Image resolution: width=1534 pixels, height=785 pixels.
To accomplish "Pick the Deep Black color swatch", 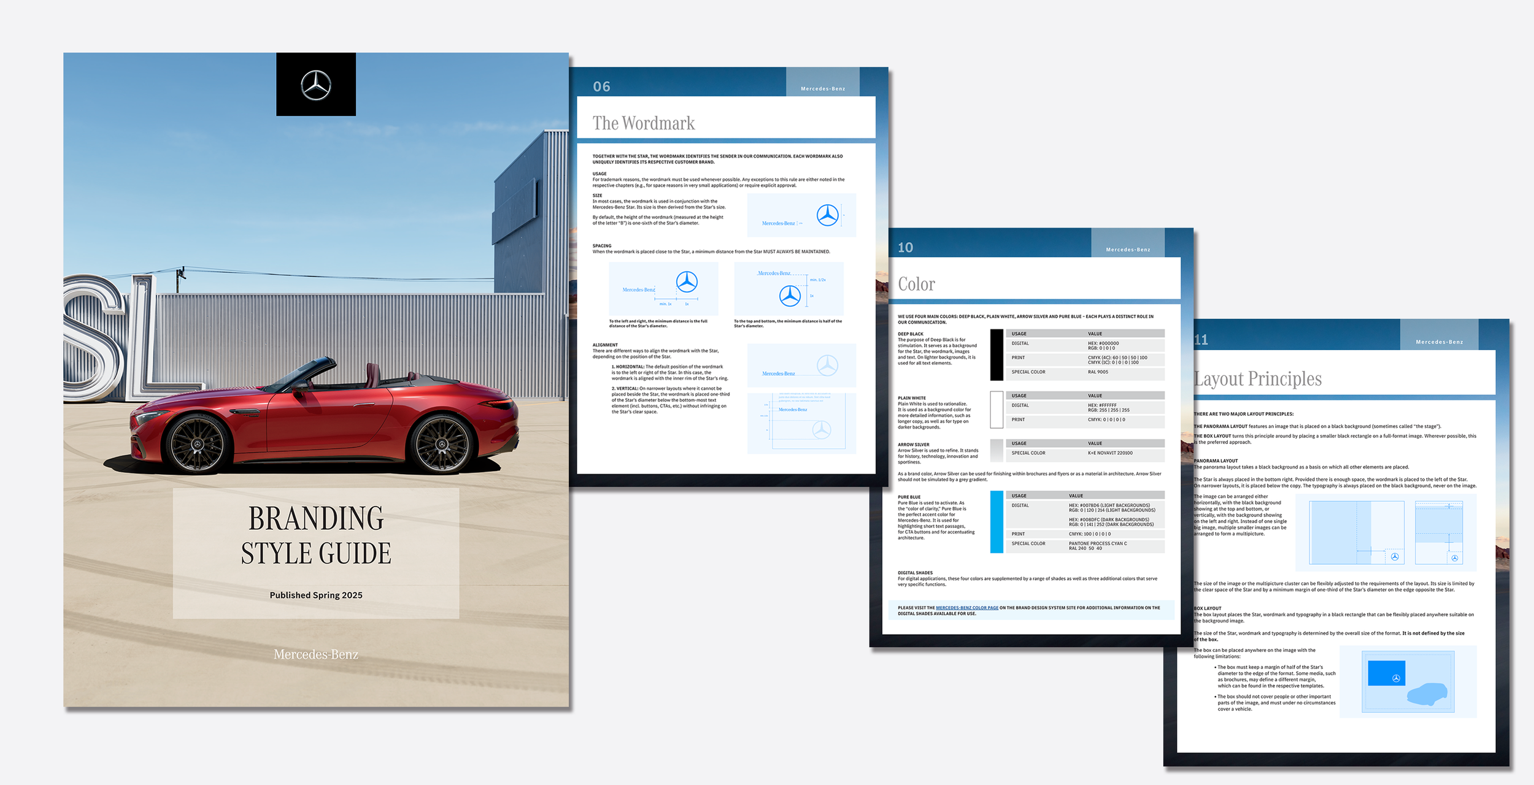I will (996, 355).
